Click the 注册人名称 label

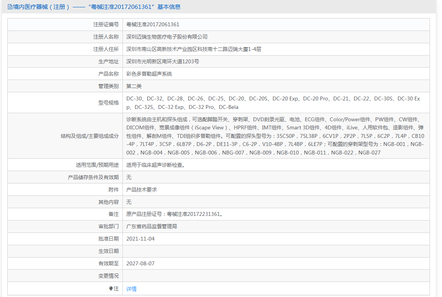tap(106, 37)
